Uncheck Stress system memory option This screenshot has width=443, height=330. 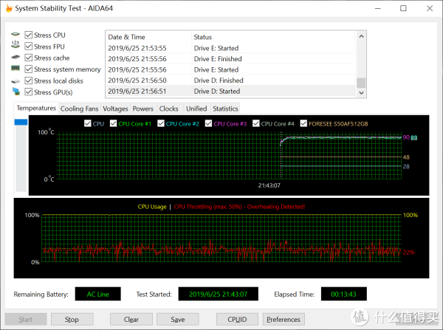pyautogui.click(x=29, y=69)
